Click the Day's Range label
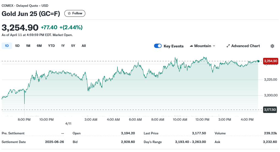The image size is (280, 152). tap(153, 142)
